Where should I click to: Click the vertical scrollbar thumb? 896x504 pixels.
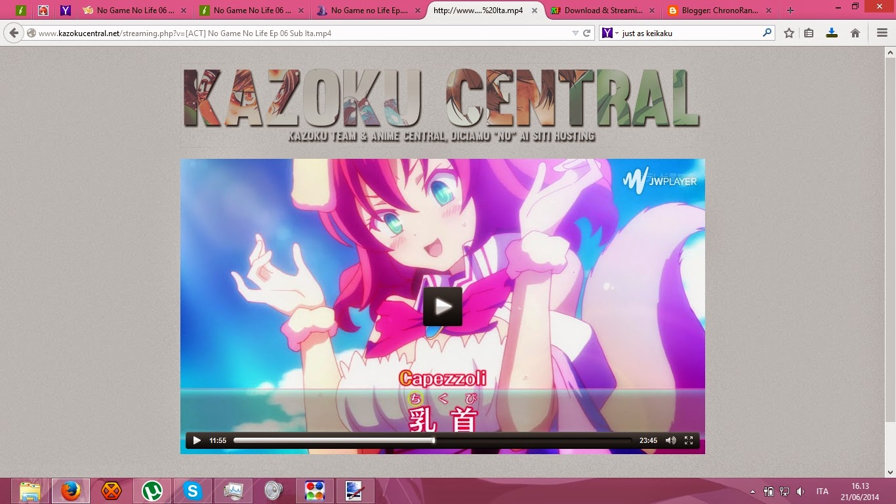890,240
